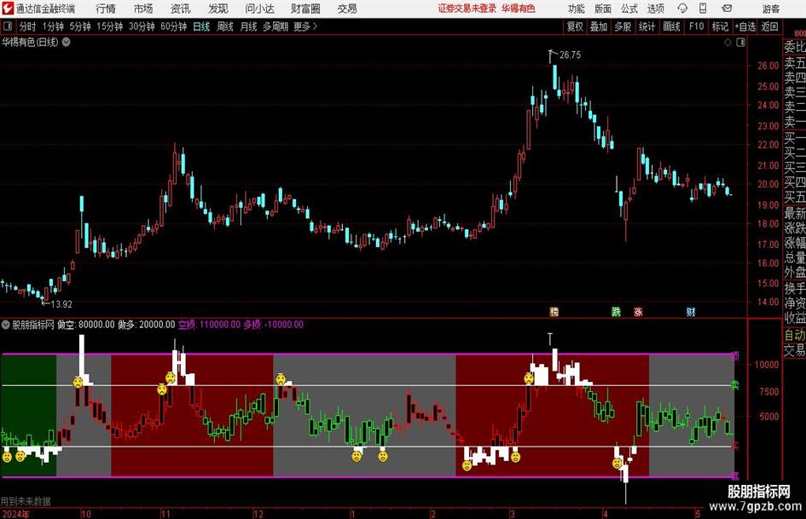Toggle the left sidebar panel icon beside 分时
The image size is (806, 519).
point(8,26)
